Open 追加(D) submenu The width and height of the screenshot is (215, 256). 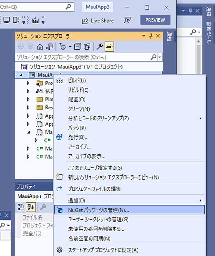click(x=129, y=201)
